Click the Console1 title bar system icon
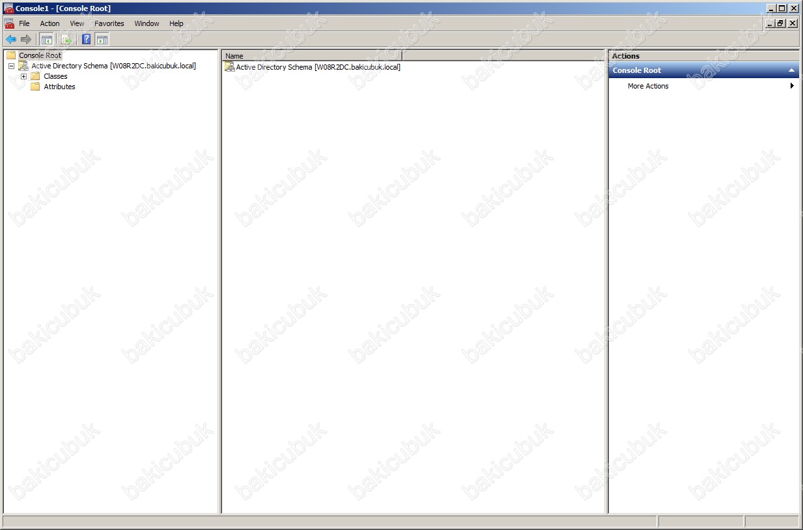Screen dimensions: 803x530 pos(9,8)
